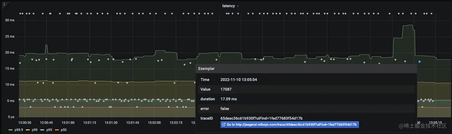Click the 13:00:30 x-axis time label
The height and width of the screenshot is (134, 452).
pos(25,122)
